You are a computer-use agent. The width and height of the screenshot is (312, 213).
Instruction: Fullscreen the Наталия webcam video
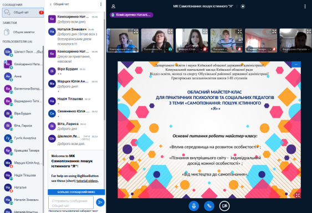click(239, 32)
